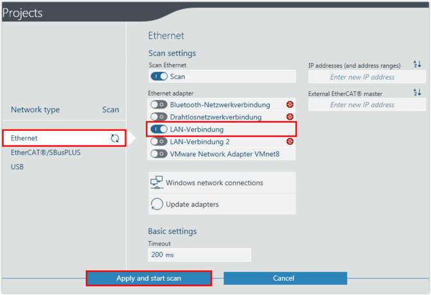
Task: Turn on the Drahtlosnetzwerkverbindung adapter switch
Action: pyautogui.click(x=159, y=117)
